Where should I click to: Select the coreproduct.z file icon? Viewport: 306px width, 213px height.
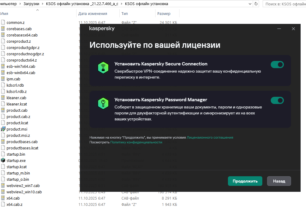tap(3, 41)
